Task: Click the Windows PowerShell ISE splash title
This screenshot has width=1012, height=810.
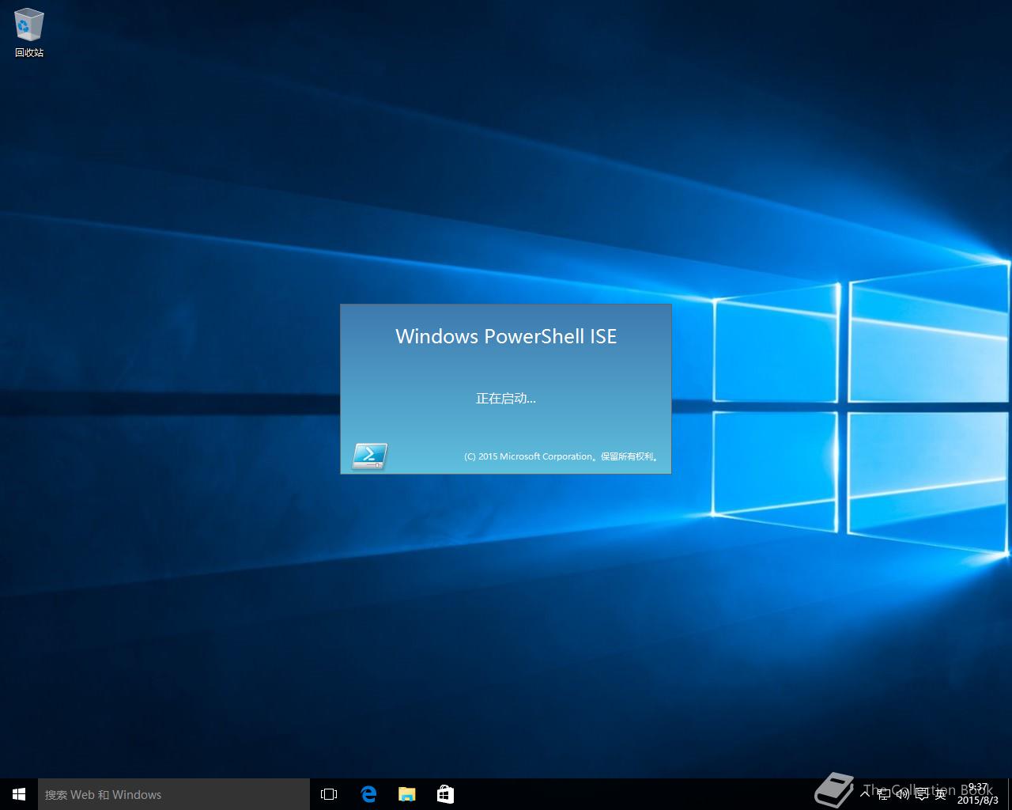Action: point(506,336)
